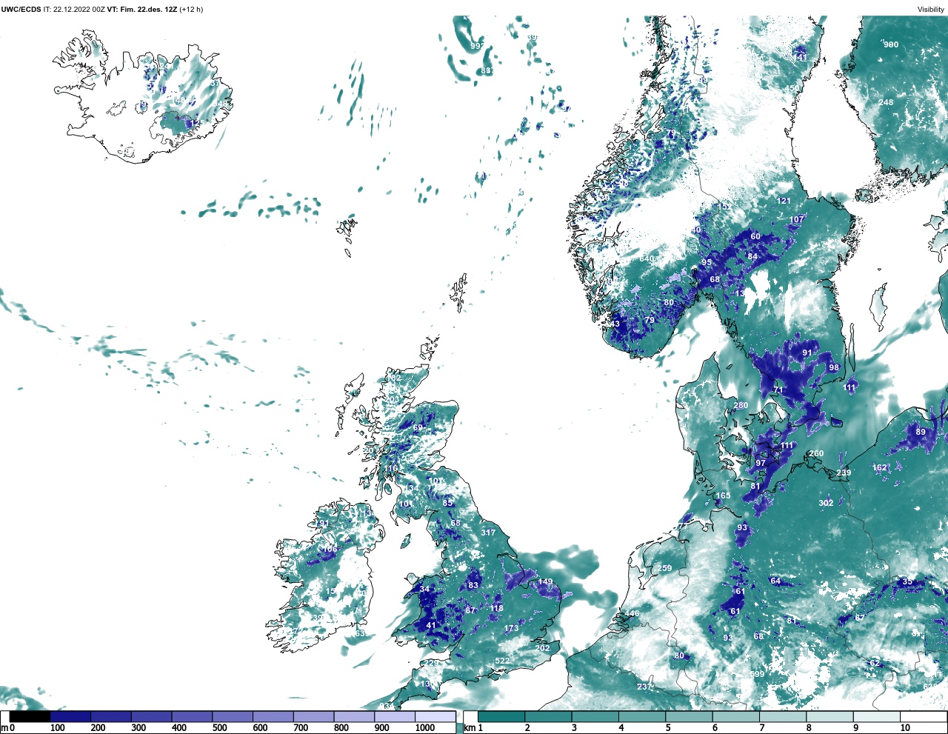Click the '248' value on the map
Image resolution: width=948 pixels, height=734 pixels.
(x=886, y=102)
